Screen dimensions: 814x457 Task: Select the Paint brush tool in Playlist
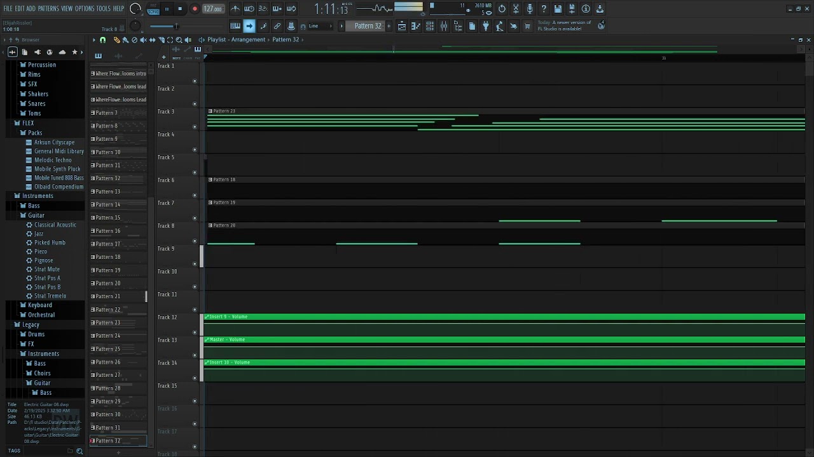click(x=125, y=40)
